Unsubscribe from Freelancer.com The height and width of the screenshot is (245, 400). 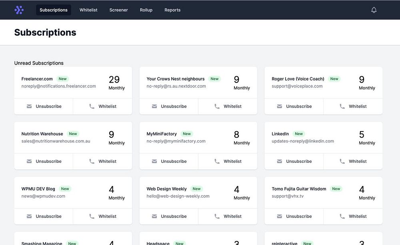pos(44,107)
